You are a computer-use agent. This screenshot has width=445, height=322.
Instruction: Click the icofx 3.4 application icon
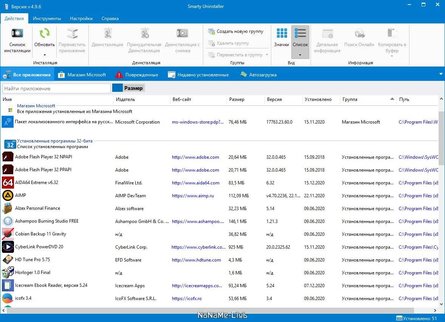8,298
